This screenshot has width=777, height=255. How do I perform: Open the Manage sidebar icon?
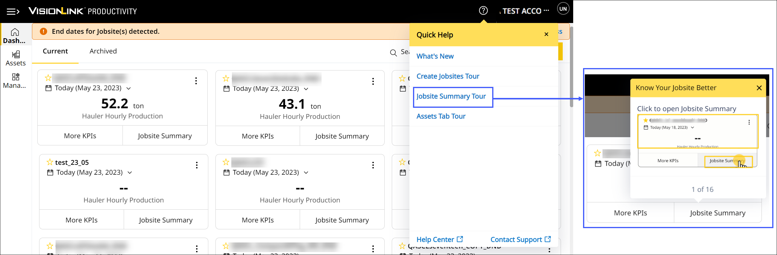tap(15, 81)
